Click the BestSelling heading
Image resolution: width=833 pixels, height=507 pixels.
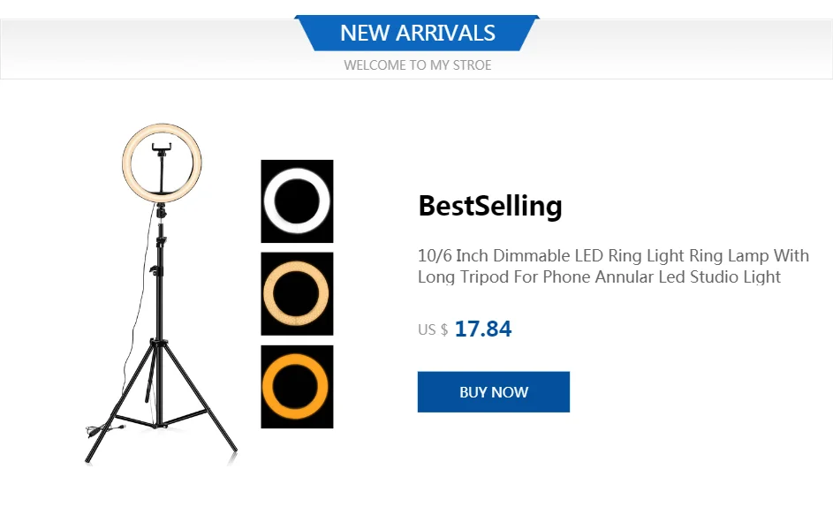click(489, 206)
